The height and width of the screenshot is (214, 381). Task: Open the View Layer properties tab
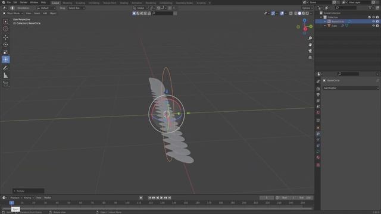(318, 100)
